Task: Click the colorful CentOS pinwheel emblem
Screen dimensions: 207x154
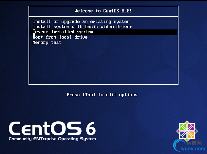Action: pos(187,131)
